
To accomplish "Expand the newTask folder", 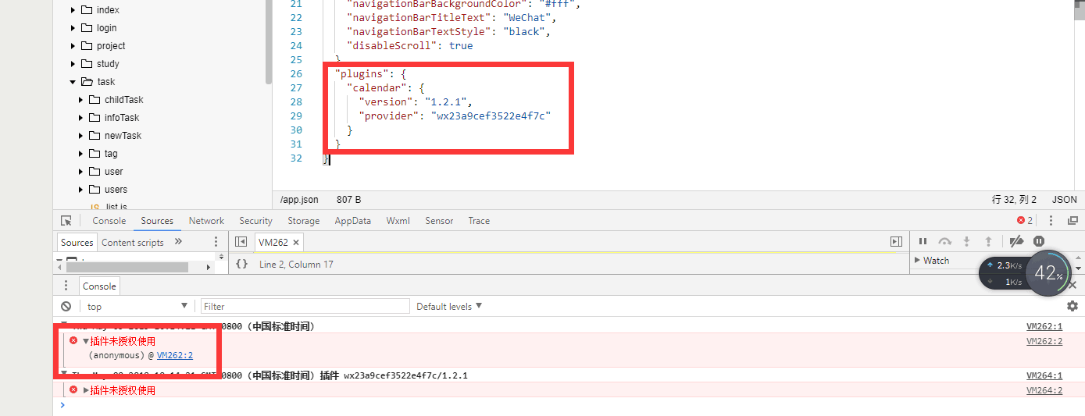I will tap(81, 136).
